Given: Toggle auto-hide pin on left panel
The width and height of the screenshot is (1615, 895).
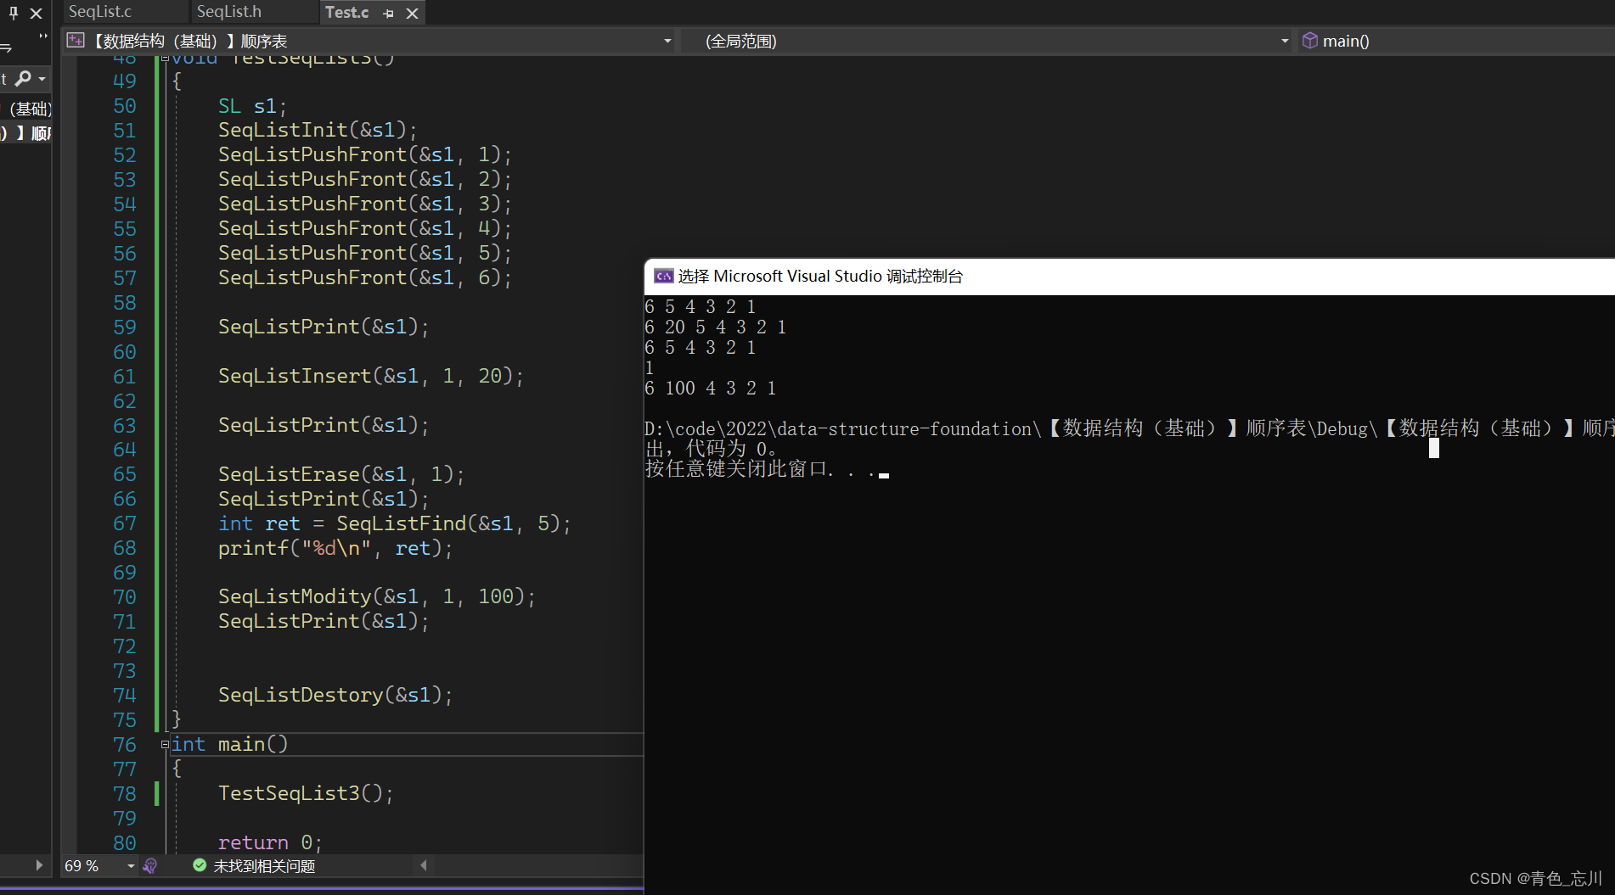Looking at the screenshot, I should [x=14, y=13].
